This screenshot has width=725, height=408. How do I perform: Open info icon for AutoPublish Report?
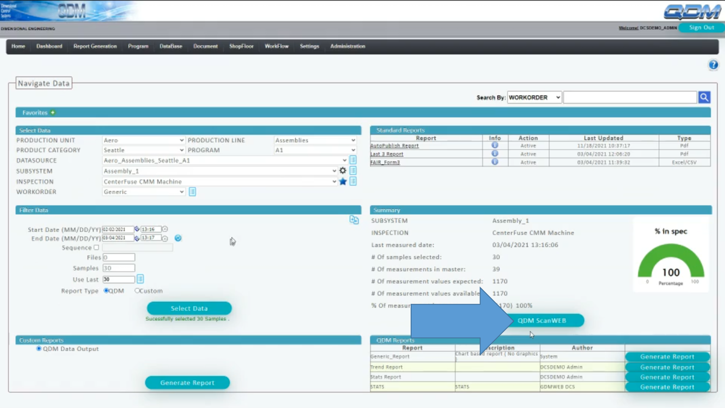pos(494,145)
